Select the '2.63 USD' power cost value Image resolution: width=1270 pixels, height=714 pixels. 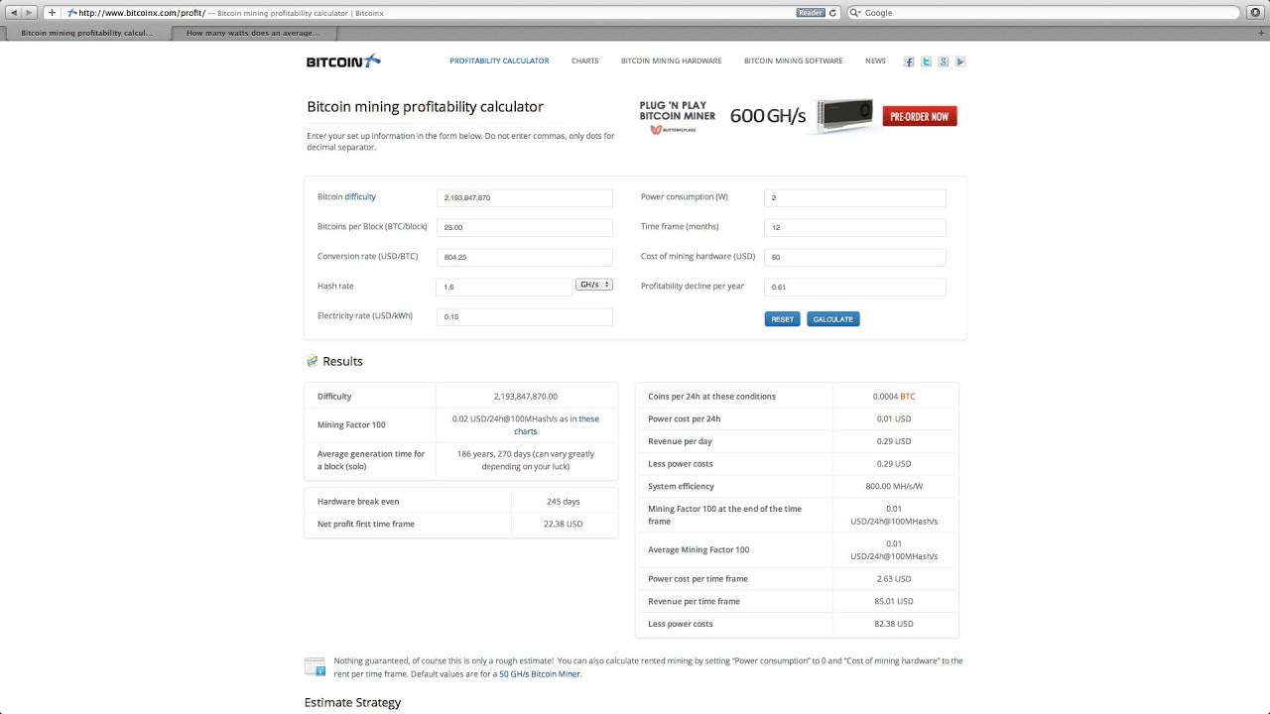pyautogui.click(x=894, y=578)
